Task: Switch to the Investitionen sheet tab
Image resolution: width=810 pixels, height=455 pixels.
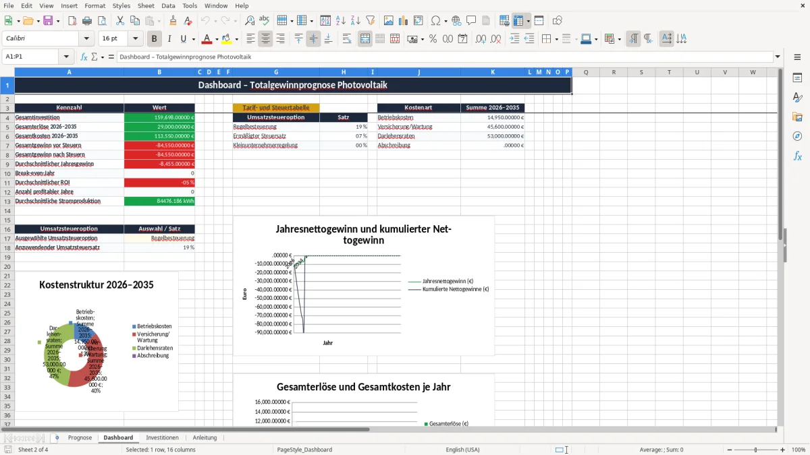Action: pos(162,437)
